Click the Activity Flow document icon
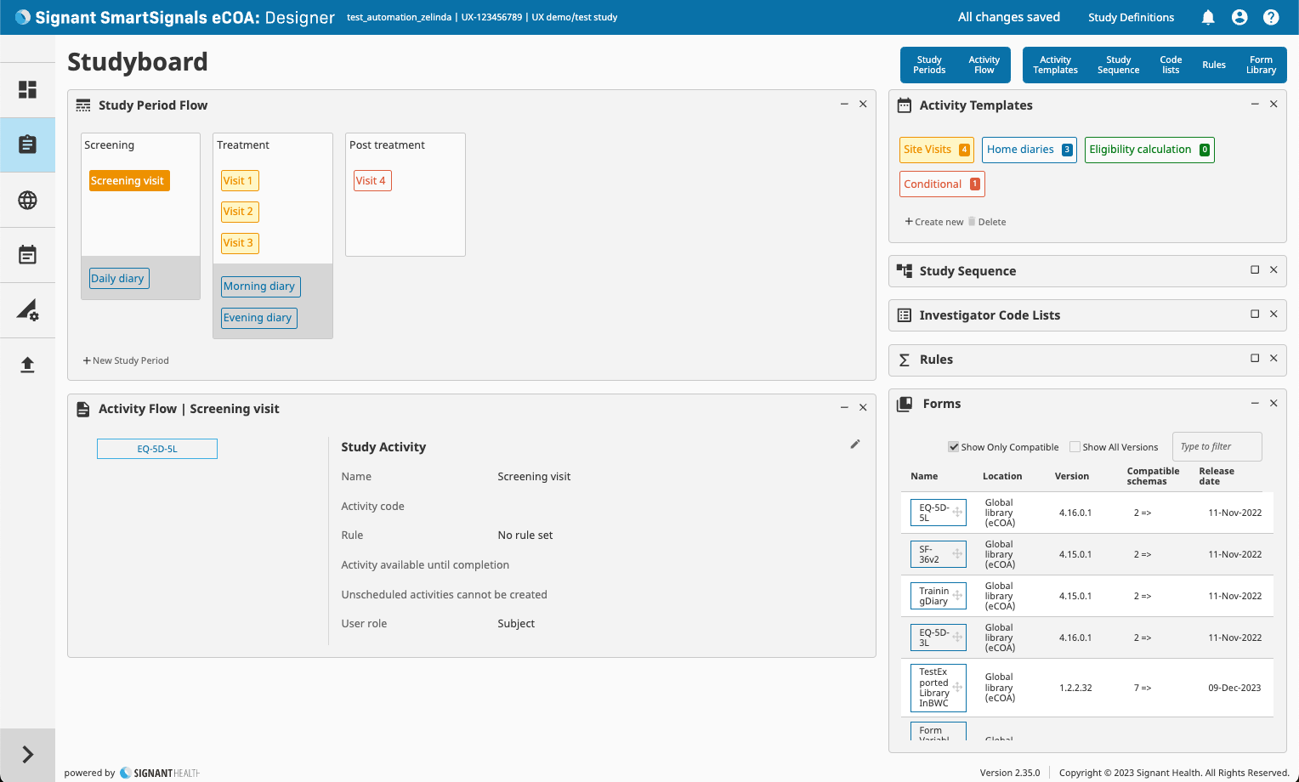The width and height of the screenshot is (1299, 782). point(83,409)
